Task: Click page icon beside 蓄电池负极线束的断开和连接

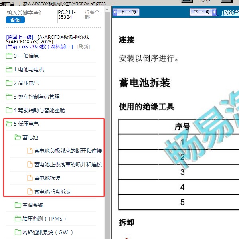Action: coord(30,151)
